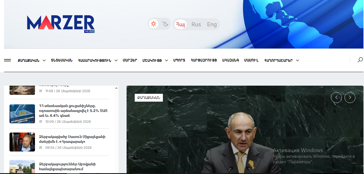364x174 pixels.
Task: Open the ՏՆՏԵՍԱԿԱՆ section
Action: (62, 60)
